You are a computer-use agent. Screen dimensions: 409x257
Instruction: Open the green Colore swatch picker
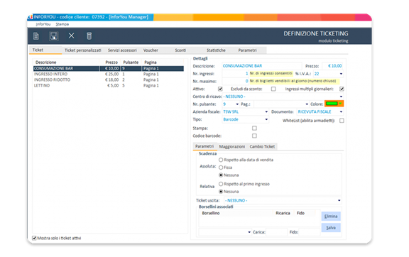(334, 104)
